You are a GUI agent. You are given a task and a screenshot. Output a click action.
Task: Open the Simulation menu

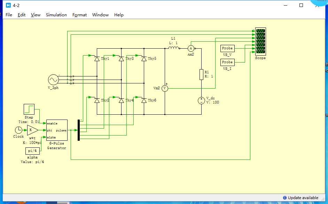pos(56,15)
